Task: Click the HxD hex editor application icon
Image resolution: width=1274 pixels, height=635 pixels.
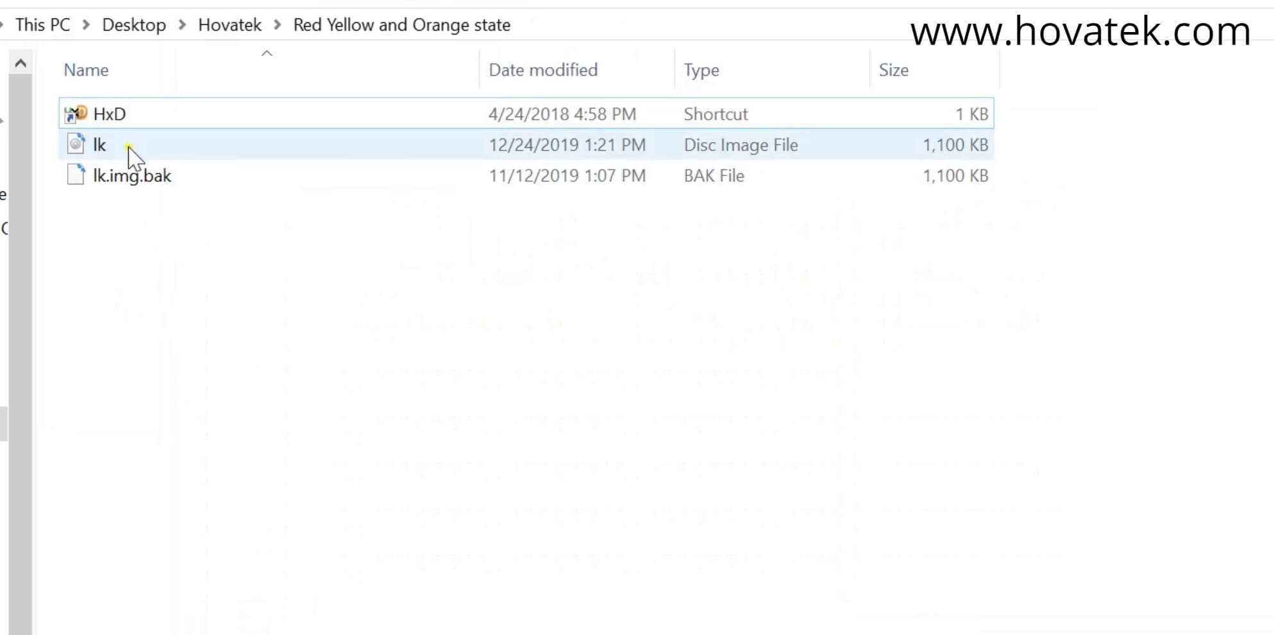Action: point(75,113)
